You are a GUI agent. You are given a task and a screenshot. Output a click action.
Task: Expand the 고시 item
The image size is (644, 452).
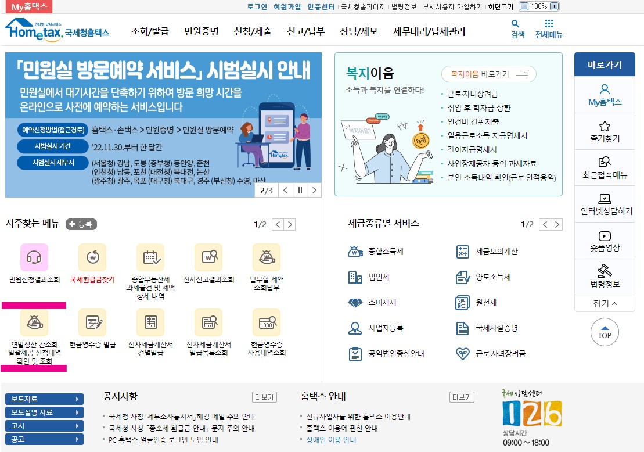coord(44,426)
